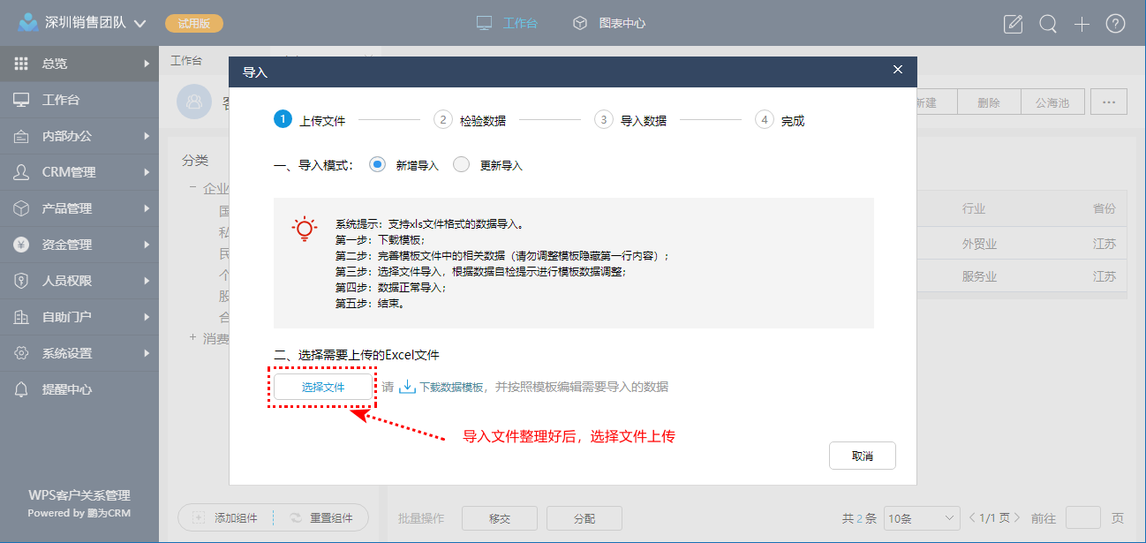Screen dimensions: 1146x543
Task: Click the download template icon
Action: point(407,387)
